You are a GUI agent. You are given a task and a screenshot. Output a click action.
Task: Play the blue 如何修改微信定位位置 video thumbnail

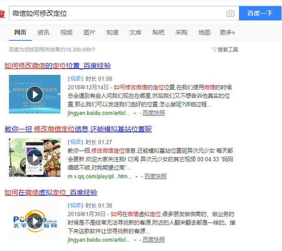pos(35,94)
